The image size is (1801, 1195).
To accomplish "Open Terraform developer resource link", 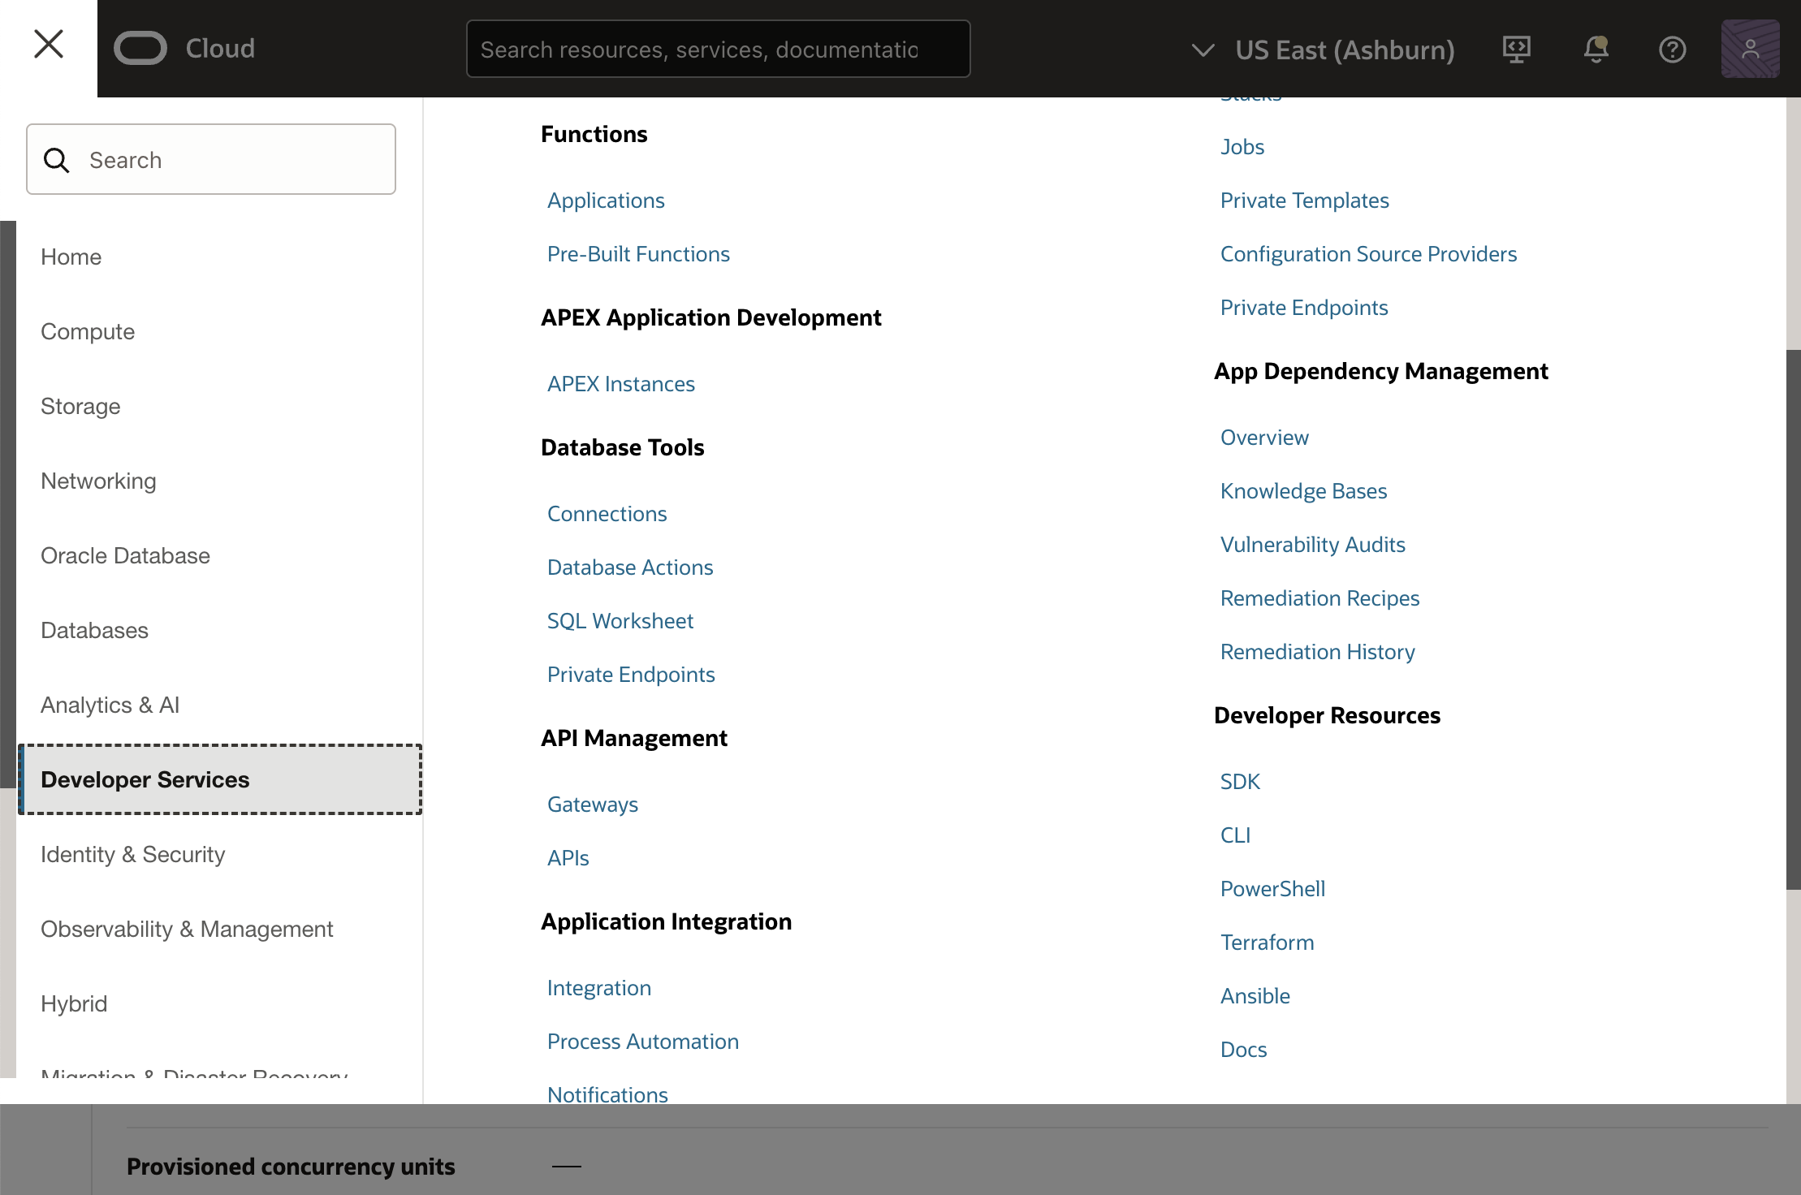I will coord(1267,943).
